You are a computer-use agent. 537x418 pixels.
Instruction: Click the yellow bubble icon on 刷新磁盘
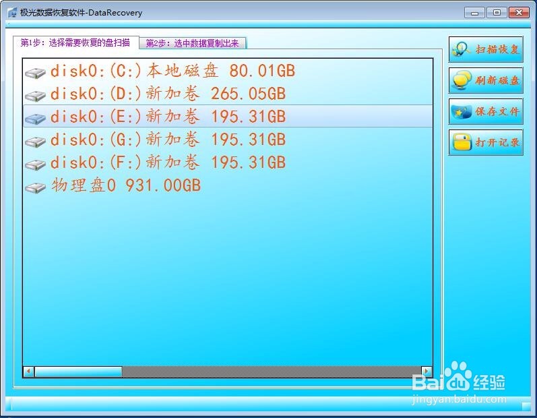coord(462,80)
